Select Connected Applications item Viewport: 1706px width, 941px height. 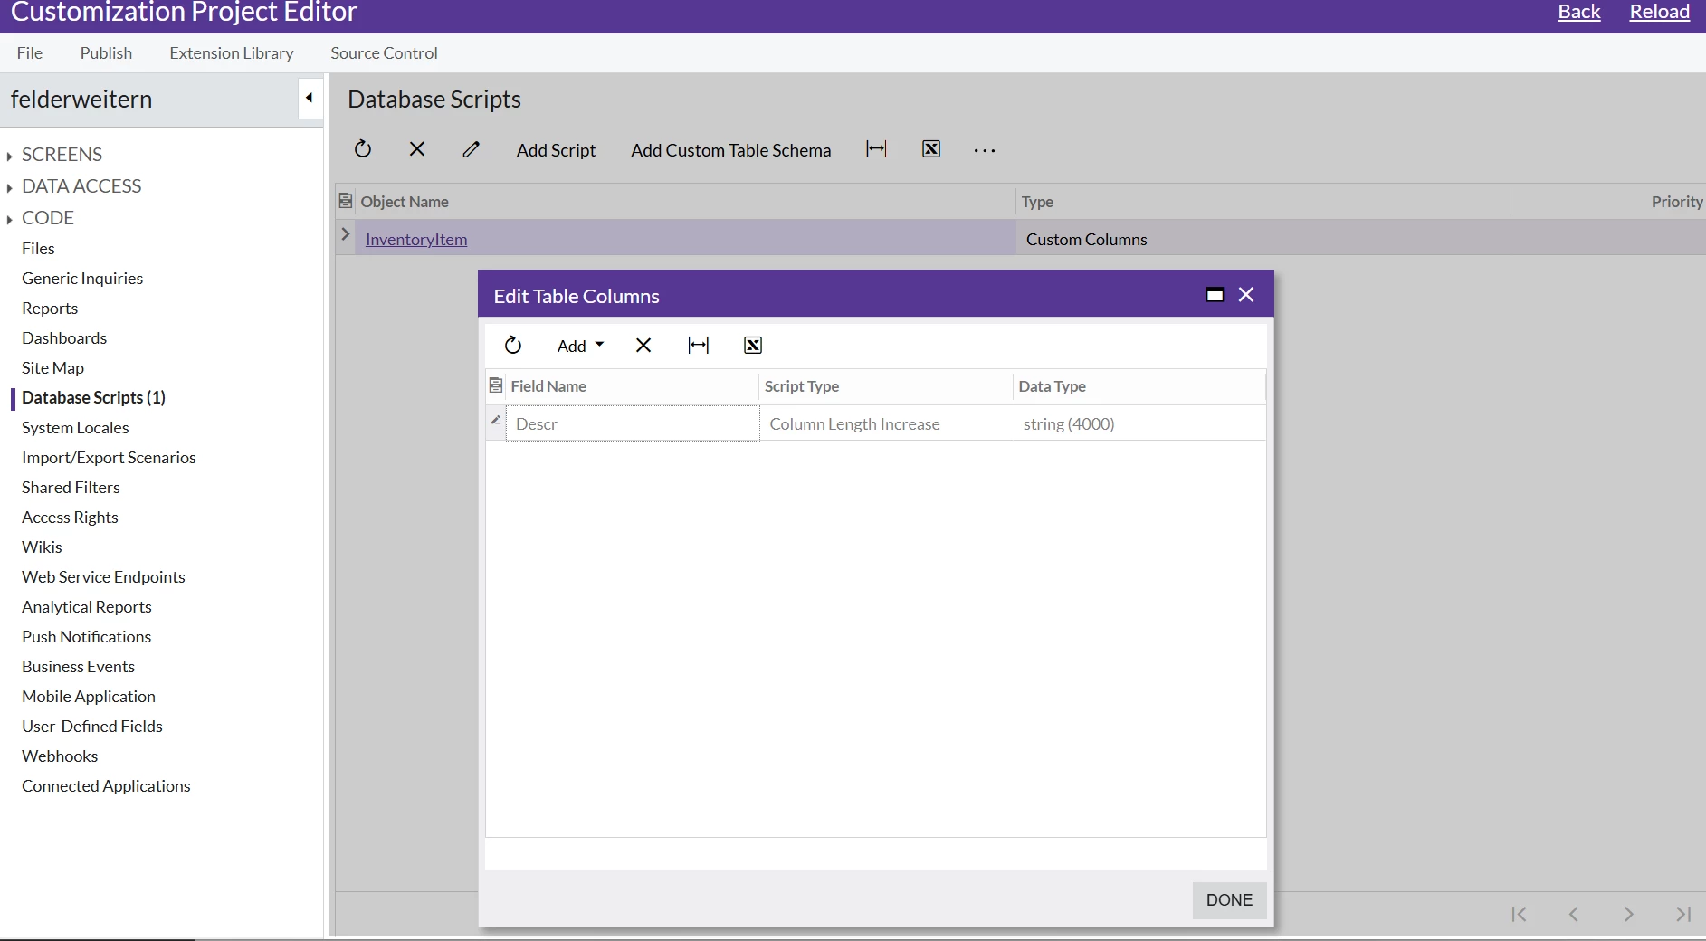tap(106, 786)
